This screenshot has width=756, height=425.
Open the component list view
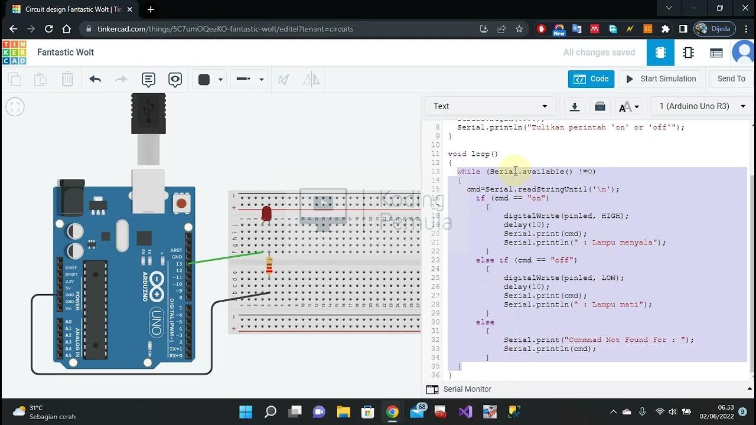click(716, 53)
